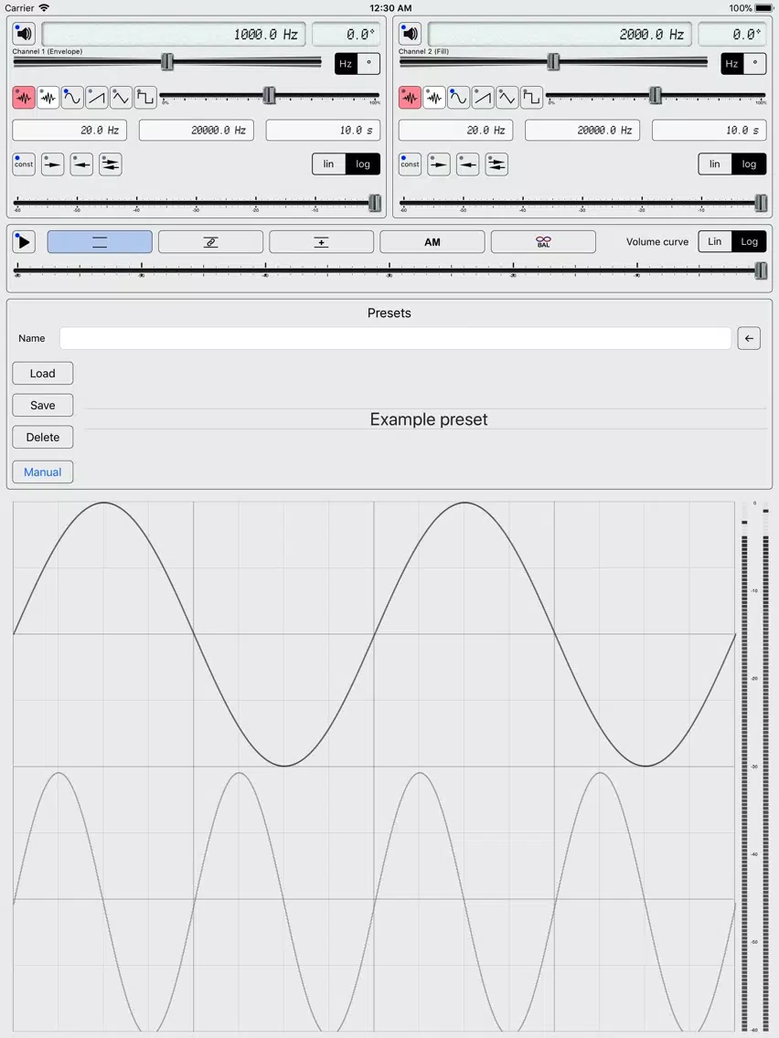779x1038 pixels.
Task: Select white noise waveform for Channel 2
Action: 434,98
